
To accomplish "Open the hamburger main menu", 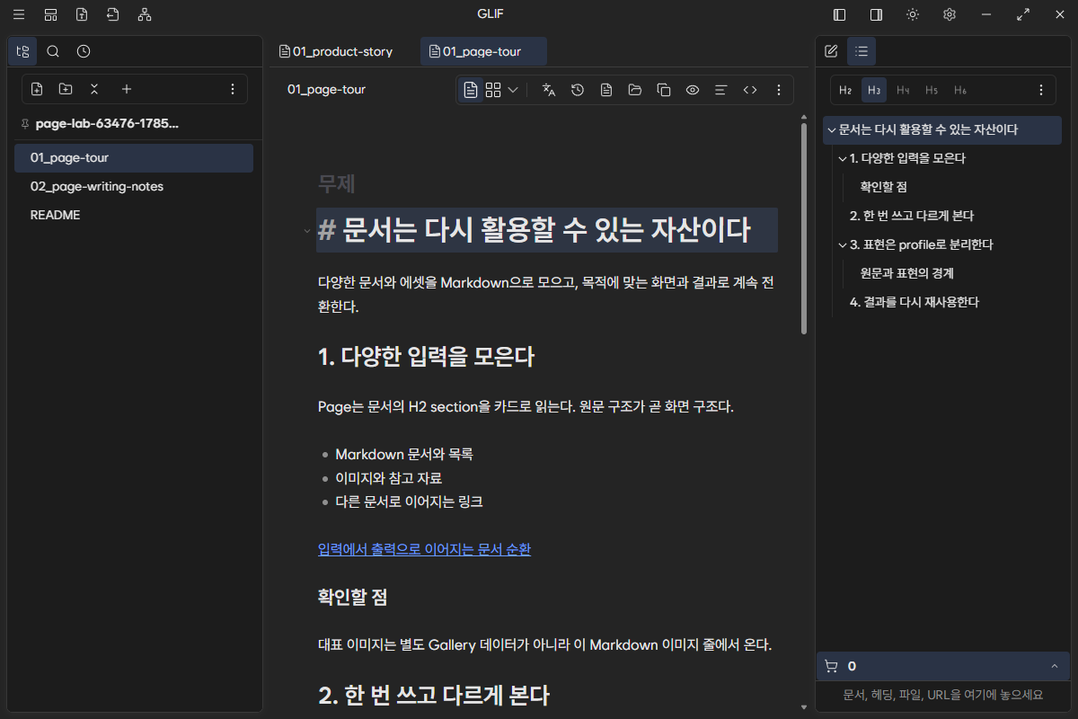I will (x=18, y=14).
